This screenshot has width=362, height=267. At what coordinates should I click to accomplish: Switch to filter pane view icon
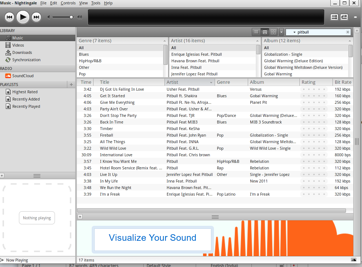pyautogui.click(x=265, y=32)
